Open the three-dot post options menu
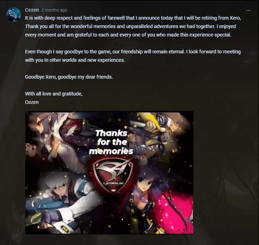Screen dimensions: 259x245 [248, 11]
